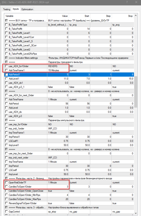Toggle the AdxTimeFrame1 checkbox
The height and width of the screenshot is (216, 141).
pos(6,70)
